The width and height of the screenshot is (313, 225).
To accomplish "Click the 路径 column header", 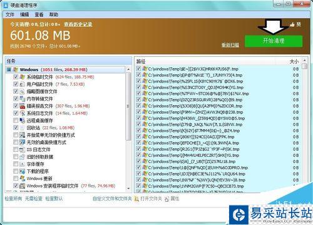I will 141,61.
